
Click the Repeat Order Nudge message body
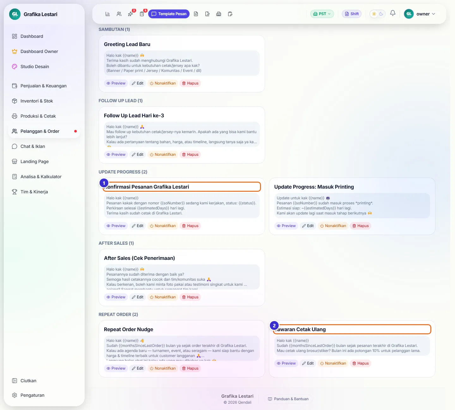point(182,348)
